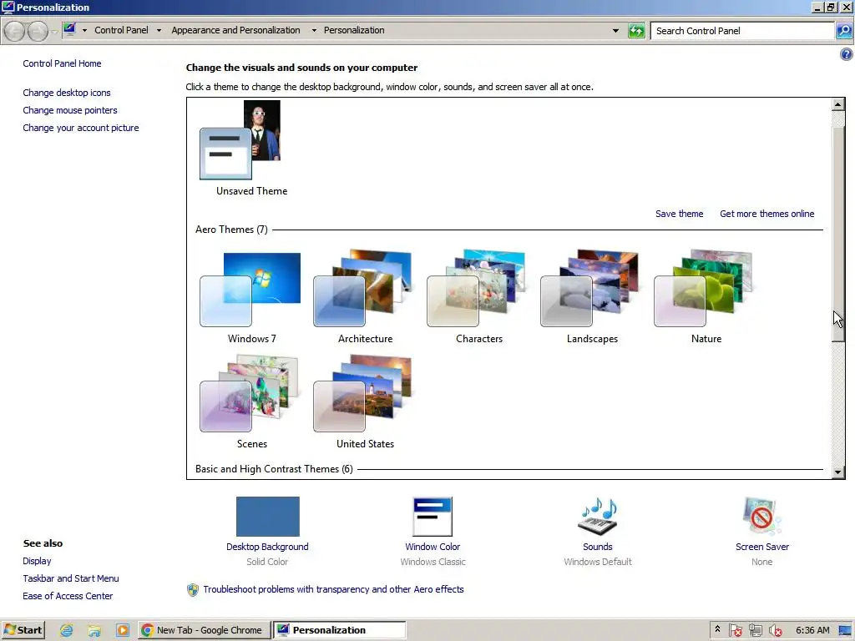
Task: Switch to New Tab - Google Chrome window
Action: click(204, 630)
